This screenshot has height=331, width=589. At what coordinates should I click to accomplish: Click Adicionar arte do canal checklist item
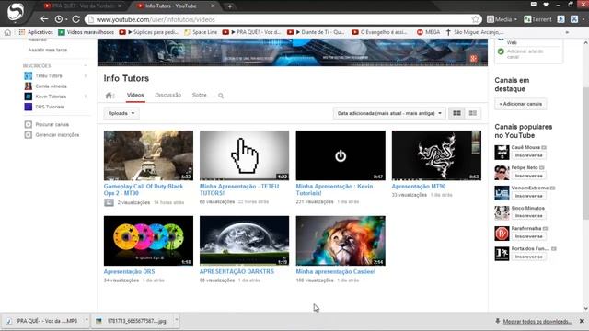[x=525, y=54]
